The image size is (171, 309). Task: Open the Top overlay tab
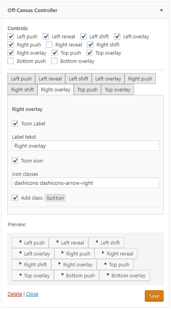click(x=118, y=90)
